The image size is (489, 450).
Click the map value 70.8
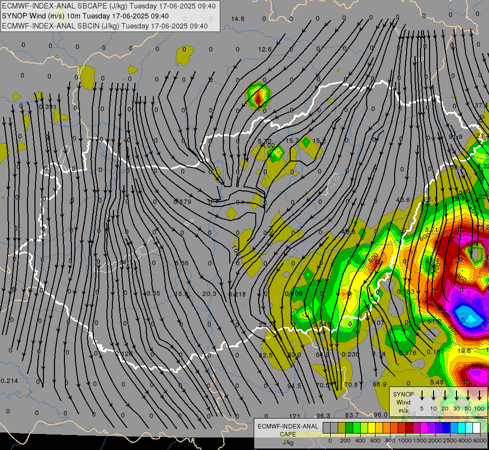point(351,384)
